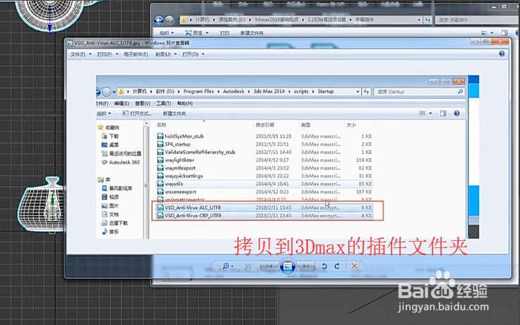Image resolution: width=520 pixels, height=325 pixels.
Task: Maximize the Photo Viewer window
Action: (x=486, y=42)
